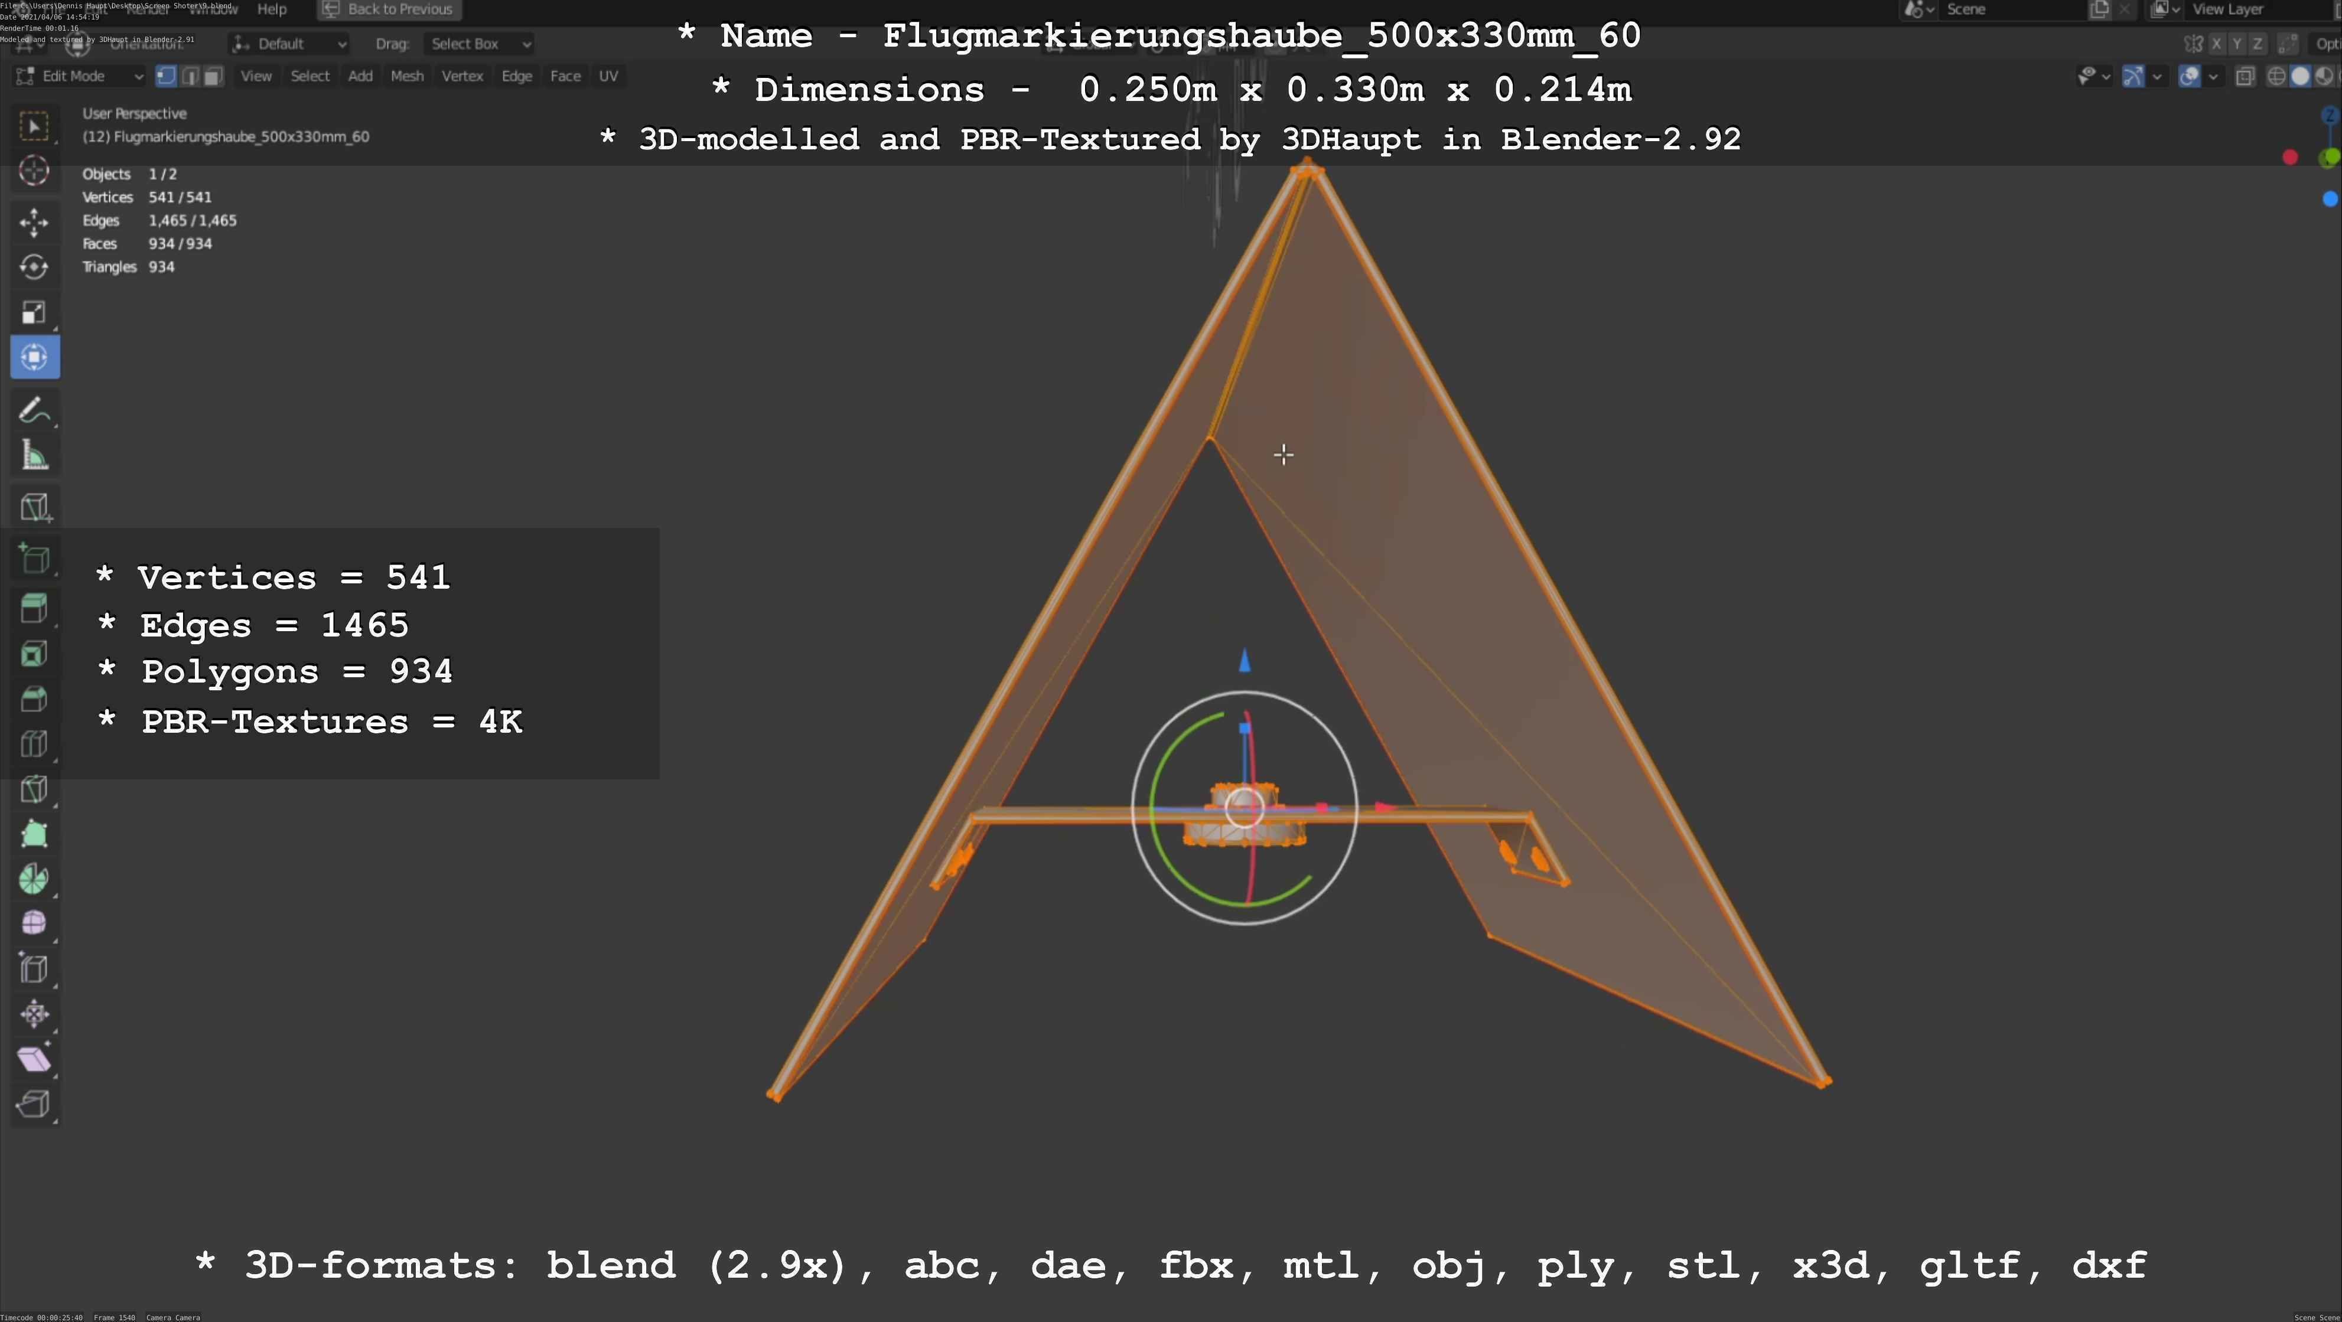This screenshot has width=2342, height=1322.
Task: Pick the 3D Cursor tool
Action: click(34, 171)
